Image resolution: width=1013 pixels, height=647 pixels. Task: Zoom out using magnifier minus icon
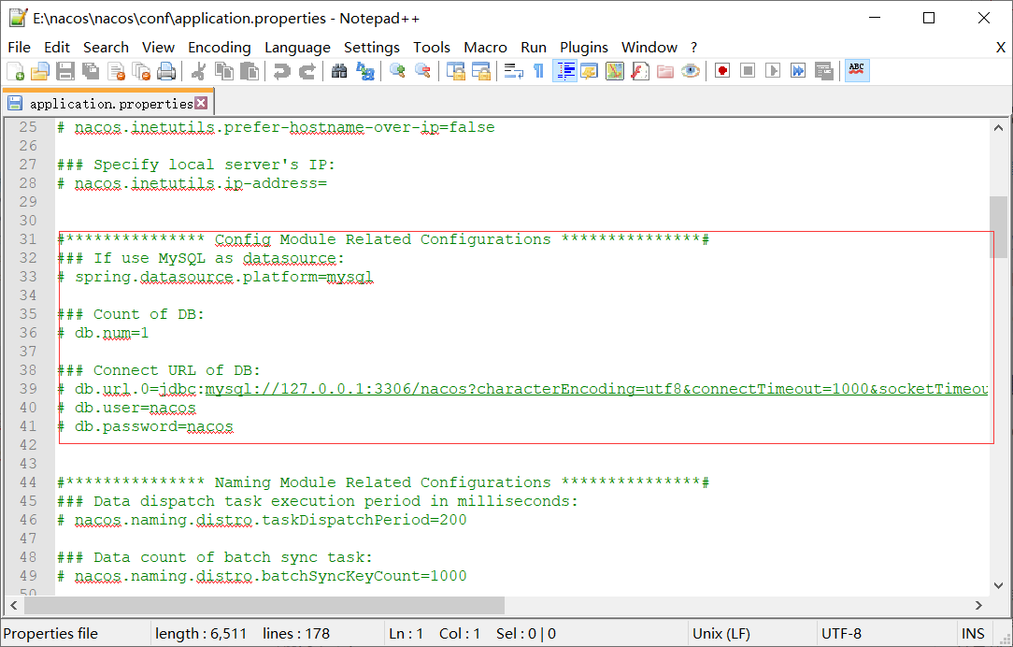pos(422,71)
